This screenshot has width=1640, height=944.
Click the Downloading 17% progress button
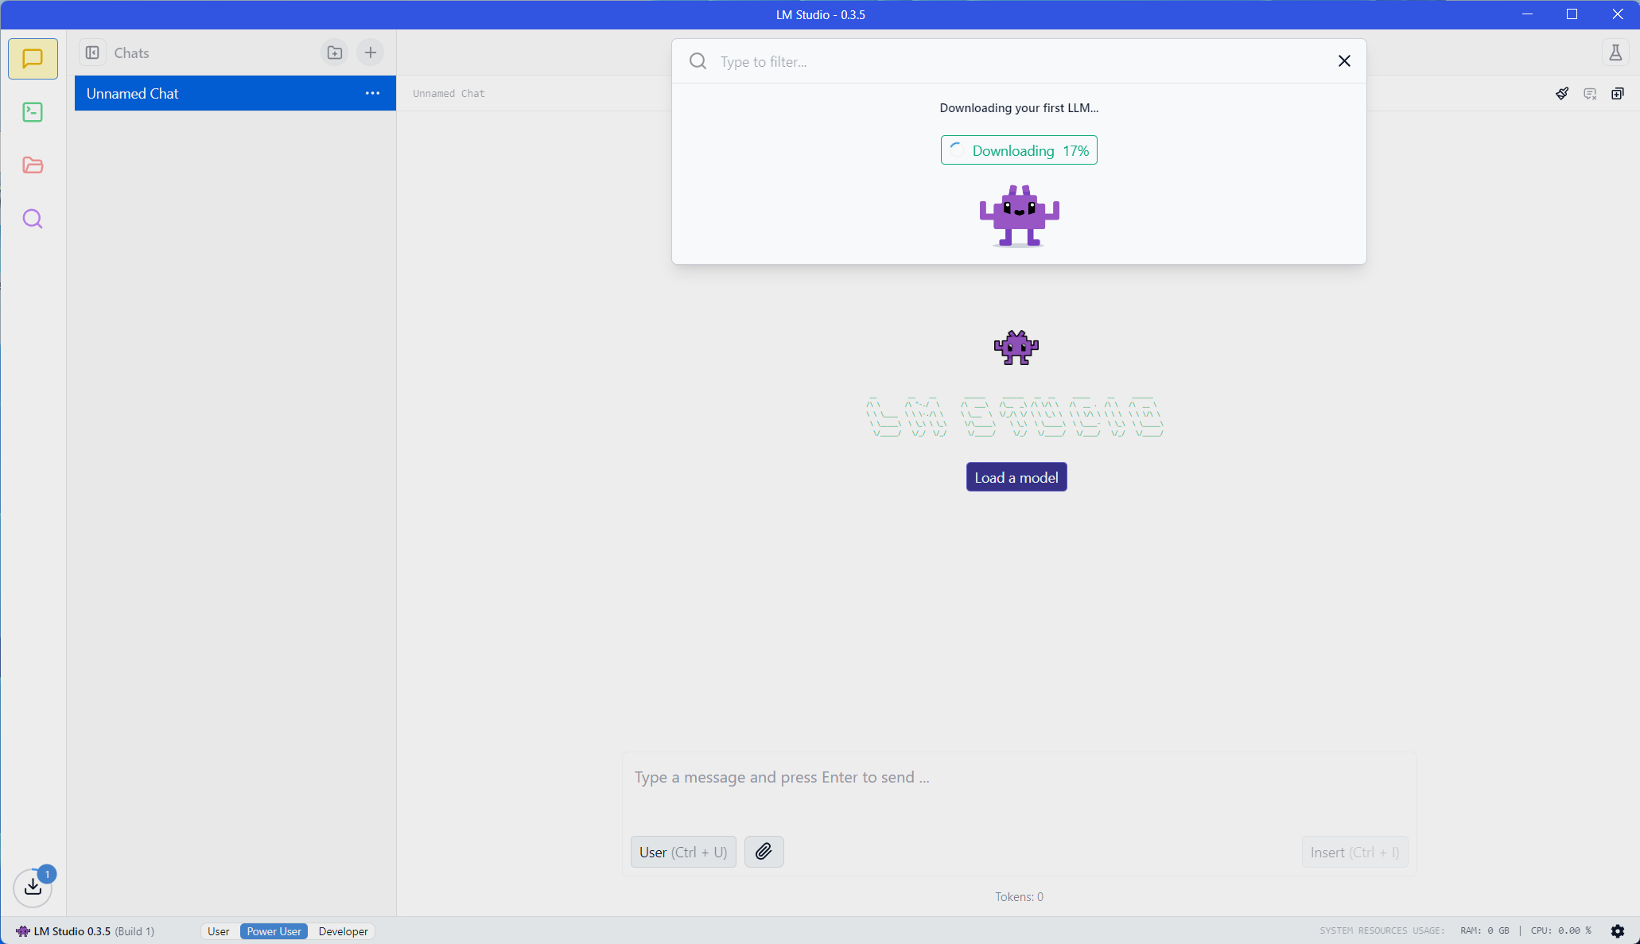1019,150
